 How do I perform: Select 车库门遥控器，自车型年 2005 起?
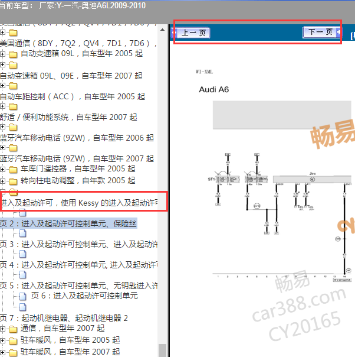[x=78, y=168]
